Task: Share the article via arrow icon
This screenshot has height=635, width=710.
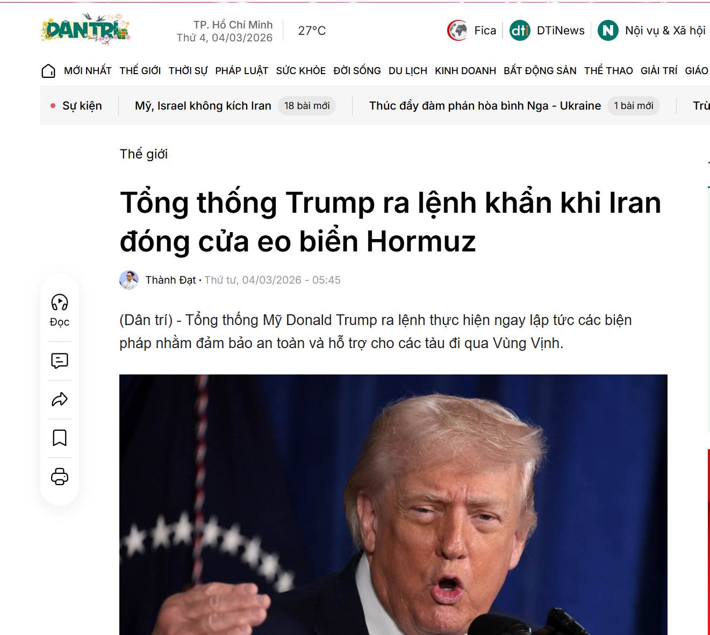Action: (60, 399)
